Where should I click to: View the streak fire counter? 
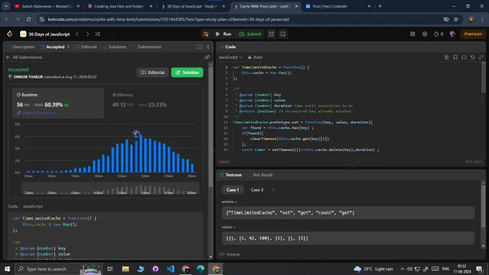click(439, 34)
